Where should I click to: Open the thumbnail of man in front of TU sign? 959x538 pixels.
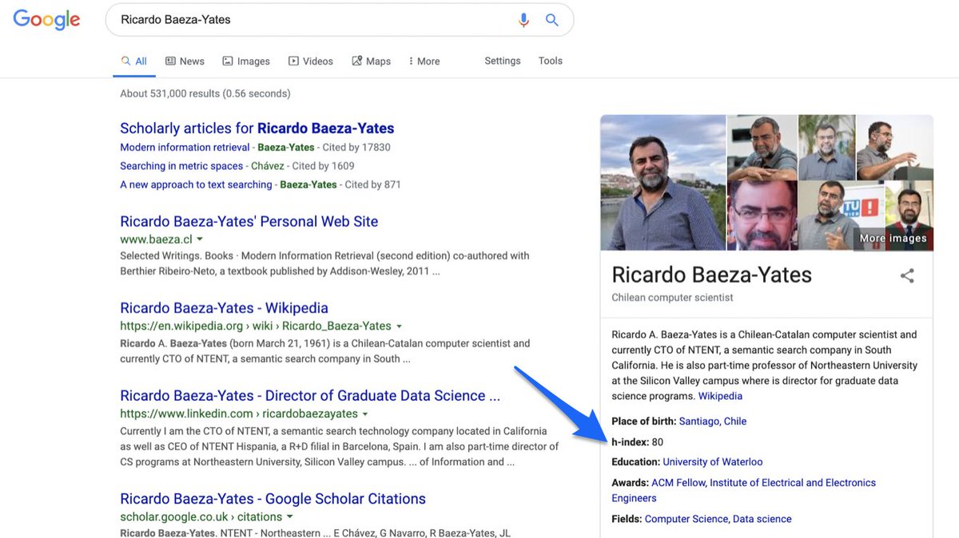[x=841, y=216]
